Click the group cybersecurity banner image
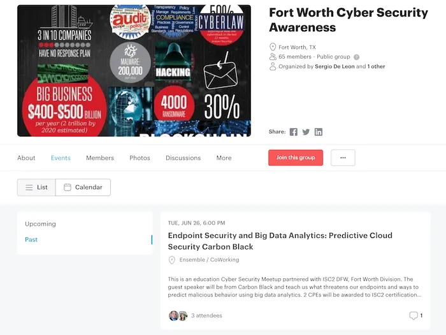 (134, 71)
